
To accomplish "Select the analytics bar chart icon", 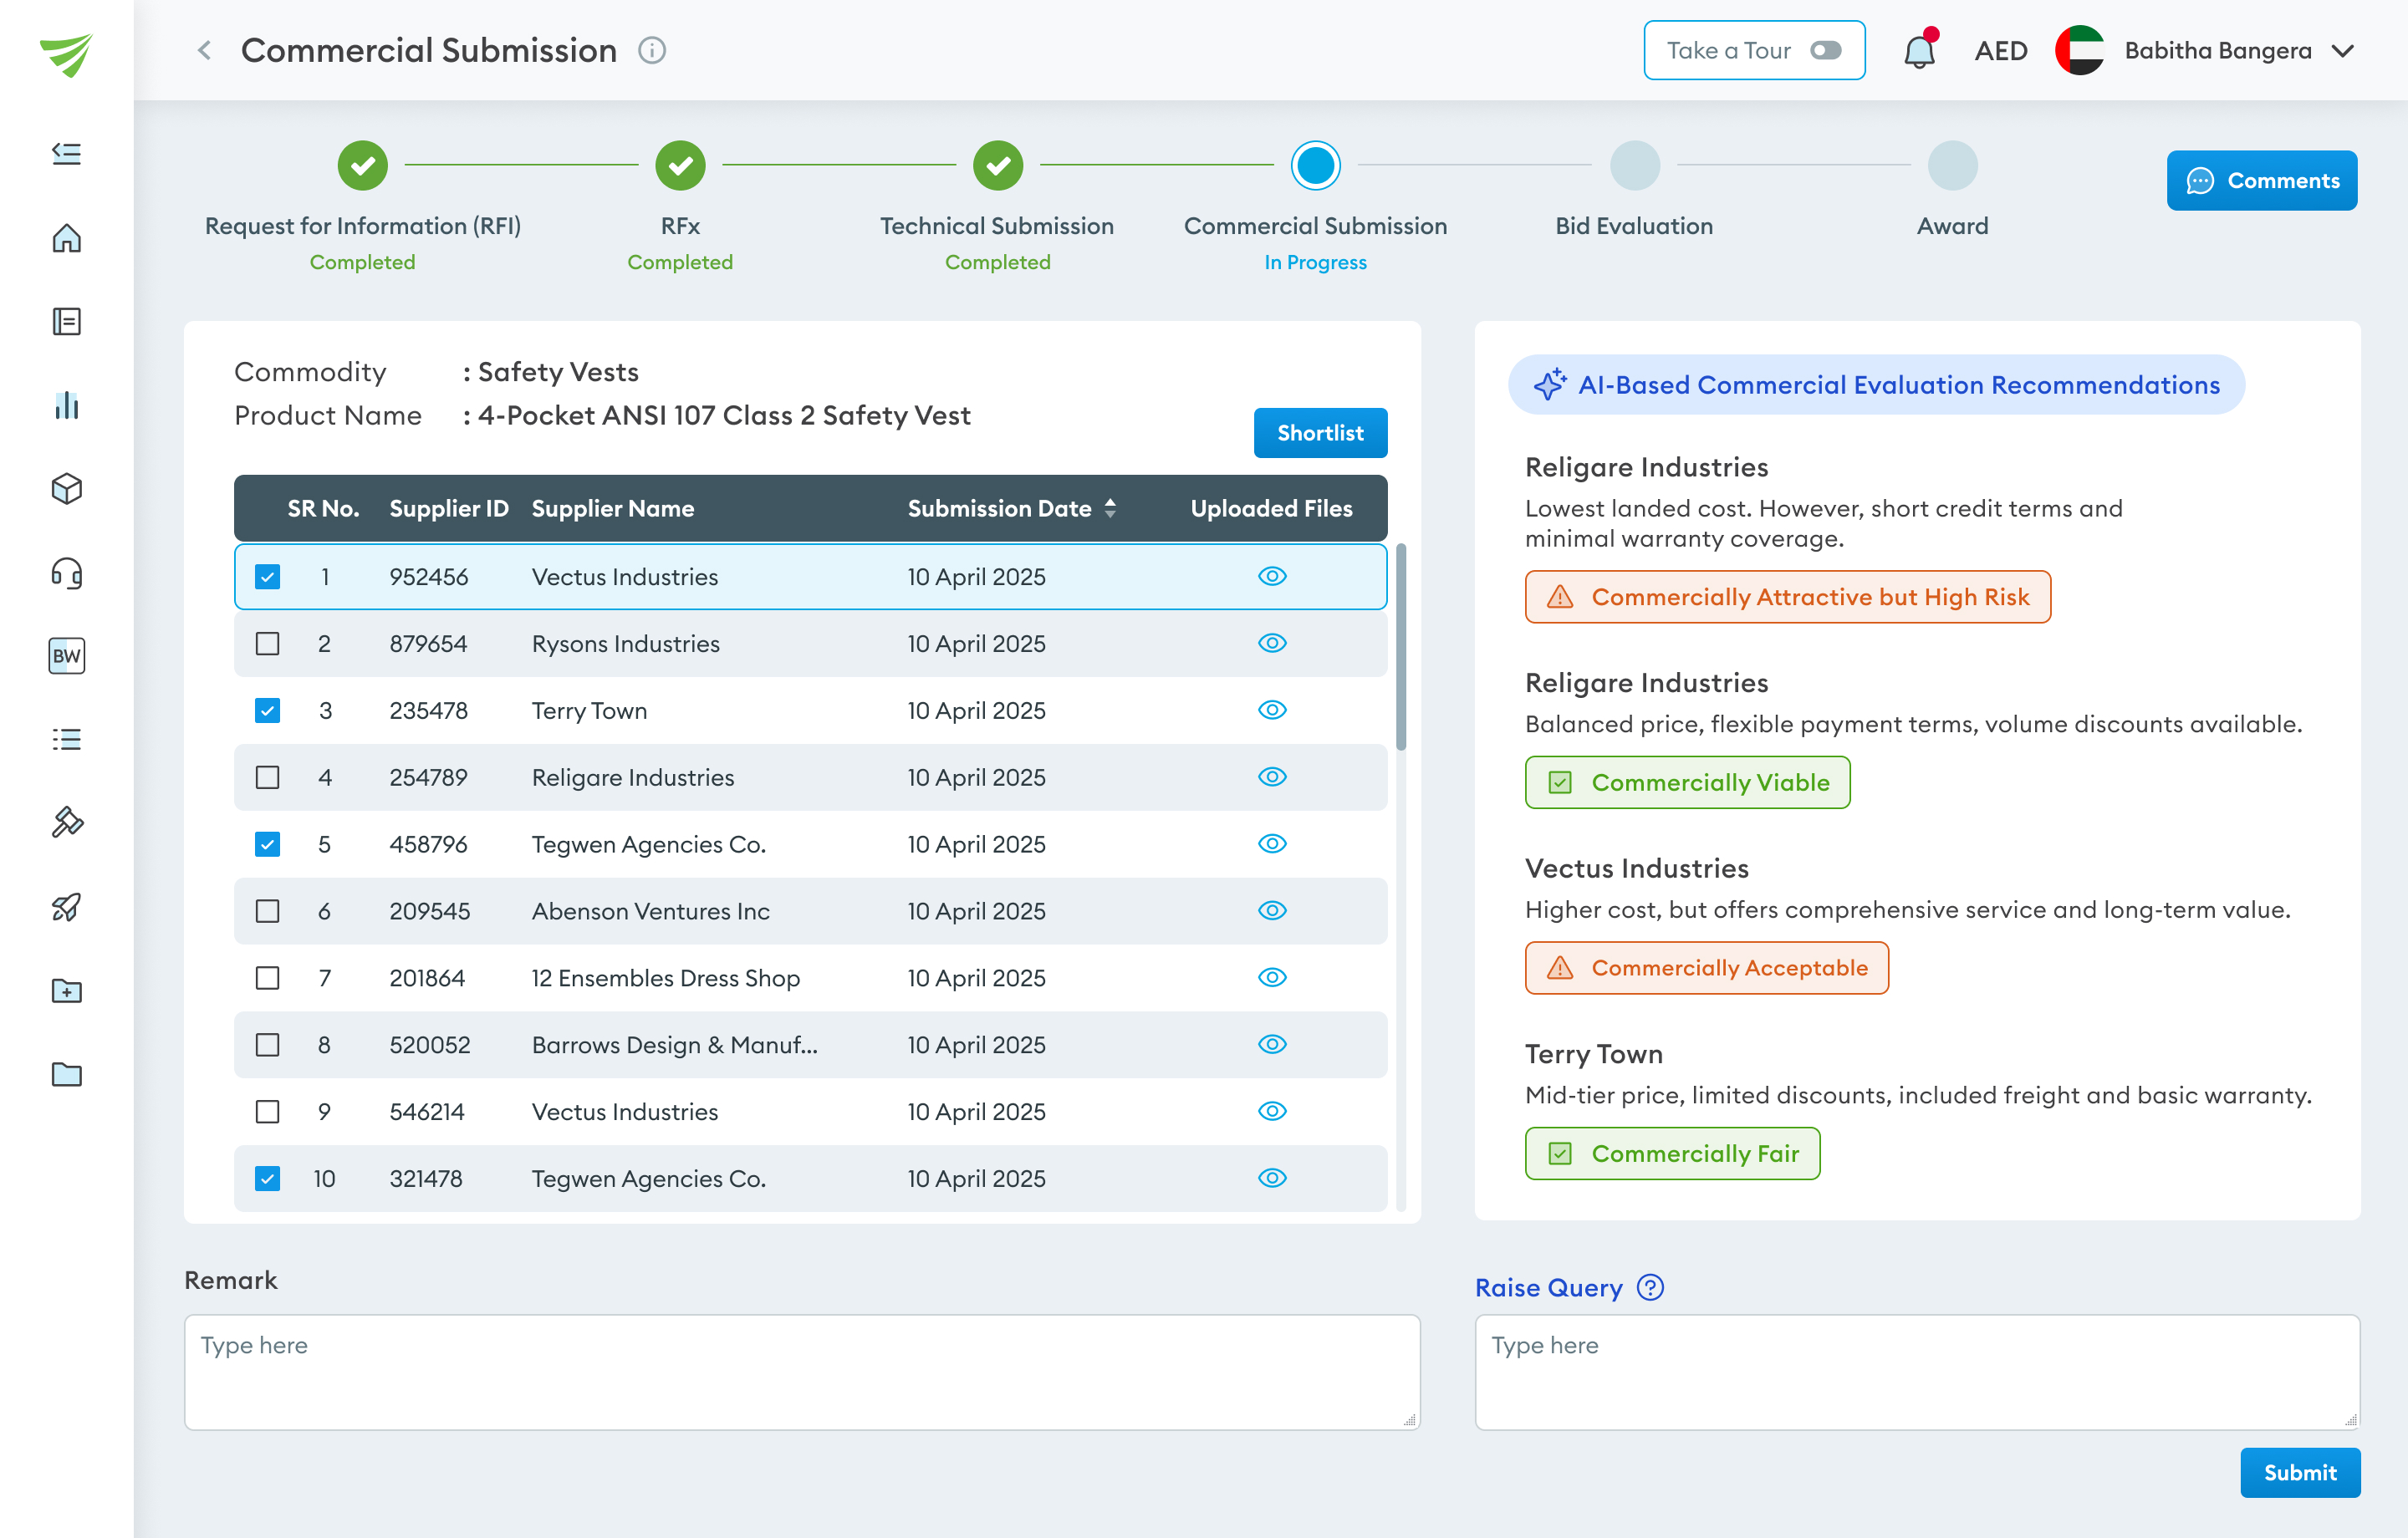I will 66,405.
